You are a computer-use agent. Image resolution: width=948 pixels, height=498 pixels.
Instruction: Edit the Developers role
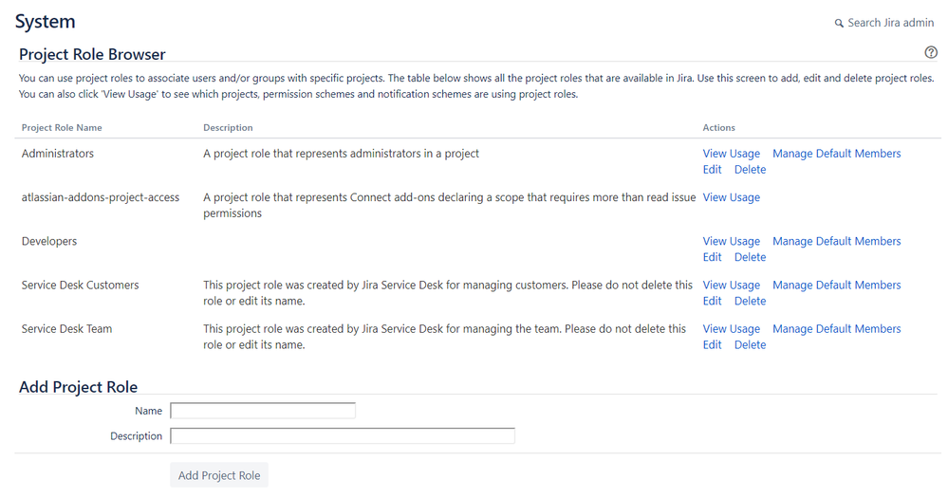click(713, 257)
